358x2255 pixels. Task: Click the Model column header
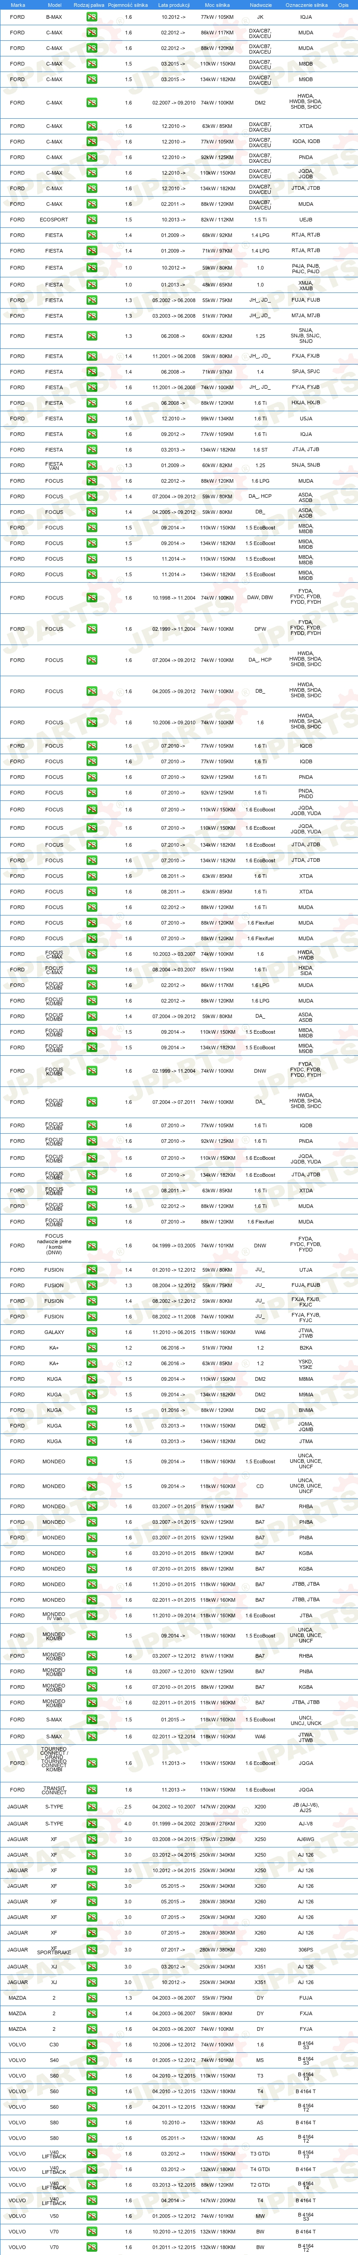click(x=54, y=5)
